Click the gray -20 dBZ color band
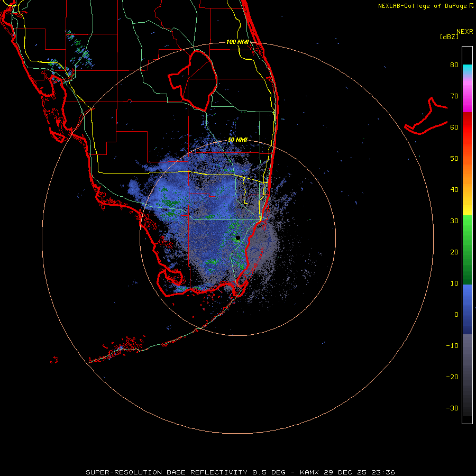Viewport: 476px width, 476px height. click(x=467, y=377)
